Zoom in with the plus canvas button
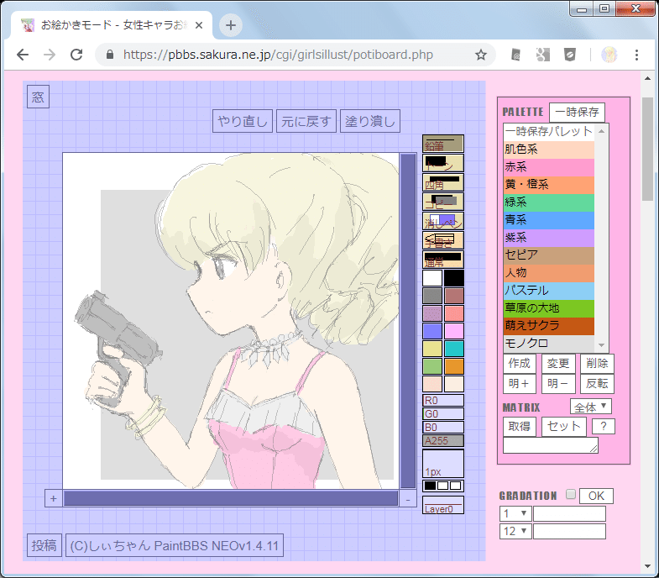The width and height of the screenshot is (659, 578). (x=54, y=498)
